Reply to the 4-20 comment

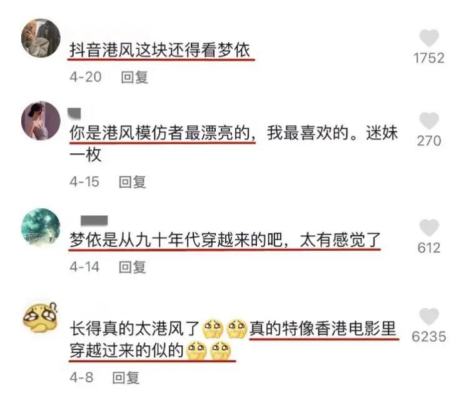pos(134,78)
